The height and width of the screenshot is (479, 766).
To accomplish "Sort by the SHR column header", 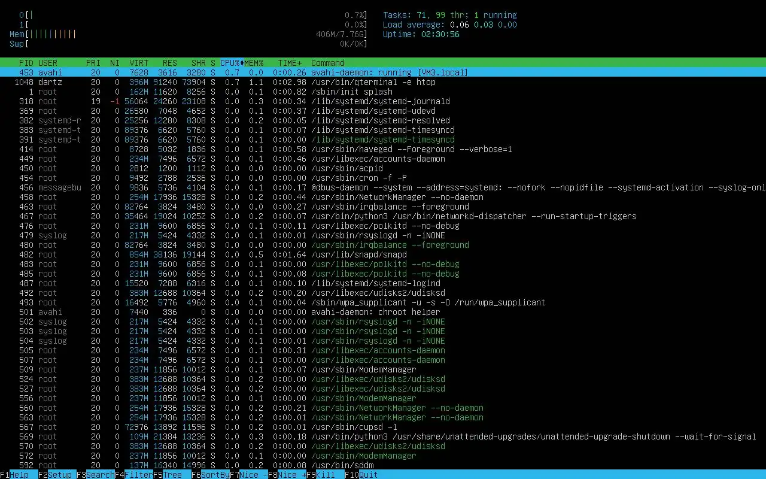I will click(x=199, y=63).
